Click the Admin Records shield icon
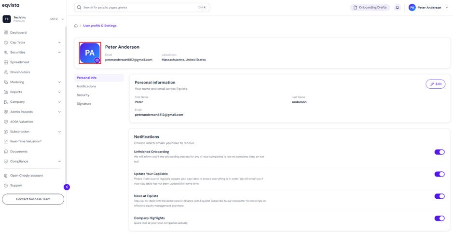 (6, 112)
